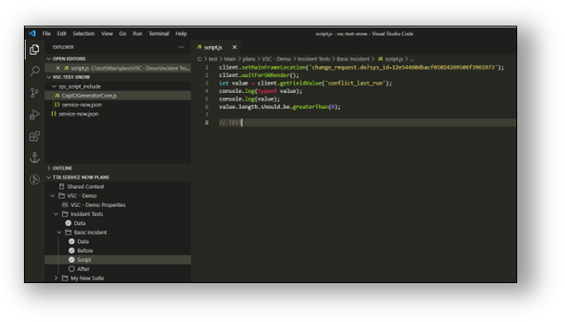The image size is (565, 322).
Task: Collapse the sys_script_include folder
Action: coord(54,87)
